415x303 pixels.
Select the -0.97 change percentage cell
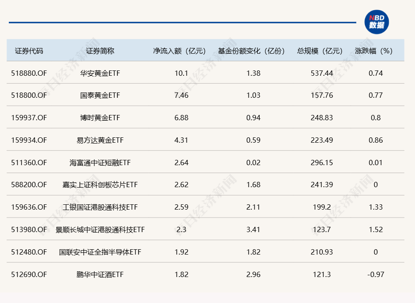coord(375,275)
